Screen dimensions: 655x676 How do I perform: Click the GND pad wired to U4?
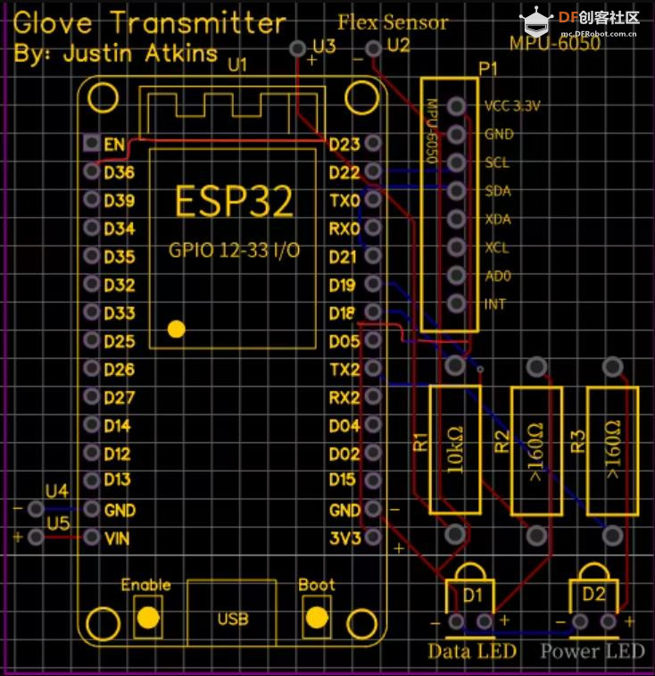click(x=91, y=509)
